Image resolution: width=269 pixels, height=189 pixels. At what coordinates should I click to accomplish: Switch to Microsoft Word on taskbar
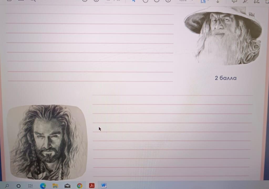[x=104, y=185]
